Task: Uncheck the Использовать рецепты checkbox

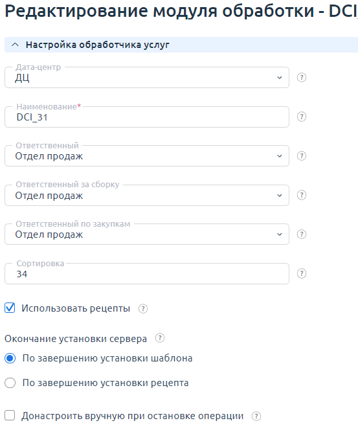Action: pyautogui.click(x=10, y=308)
